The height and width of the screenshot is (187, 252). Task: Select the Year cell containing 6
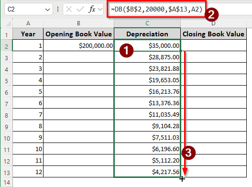pos(28,103)
